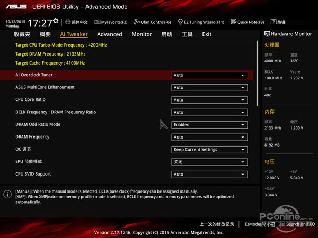This screenshot has width=318, height=238.
Task: Click the 36°C temperature value
Action: [x=294, y=61]
